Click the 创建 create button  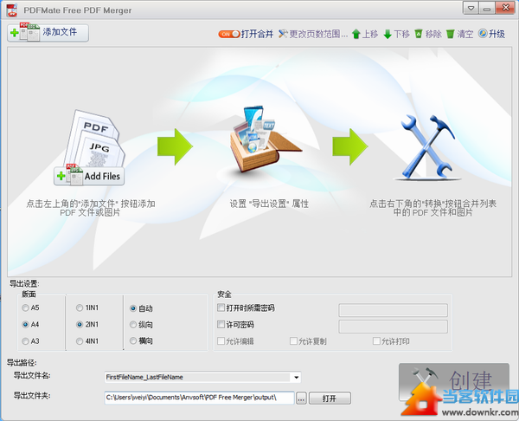pos(454,382)
